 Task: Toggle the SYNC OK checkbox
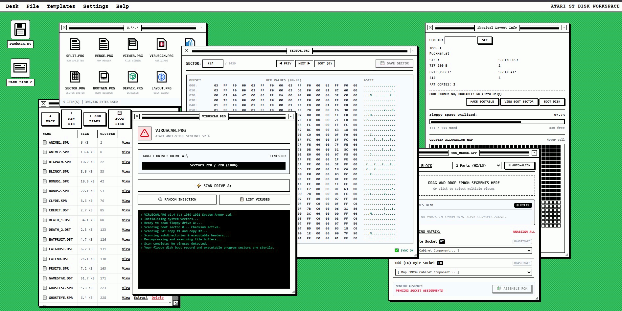(397, 251)
